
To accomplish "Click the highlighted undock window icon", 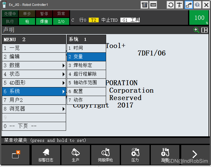I will tap(189, 5).
